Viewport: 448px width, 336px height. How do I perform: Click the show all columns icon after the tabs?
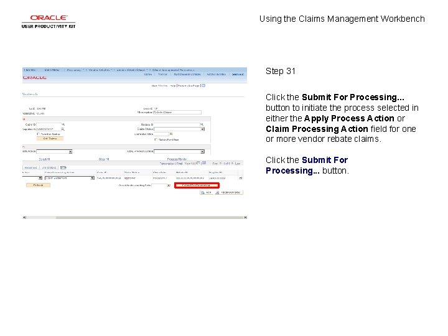coord(63,167)
